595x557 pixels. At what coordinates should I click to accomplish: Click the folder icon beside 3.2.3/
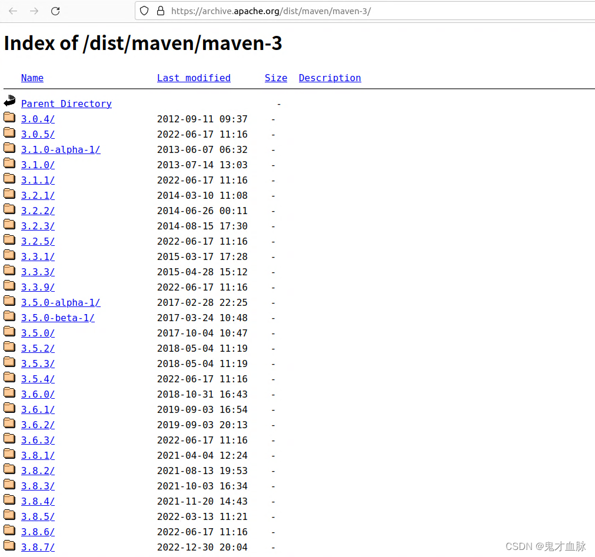[9, 224]
